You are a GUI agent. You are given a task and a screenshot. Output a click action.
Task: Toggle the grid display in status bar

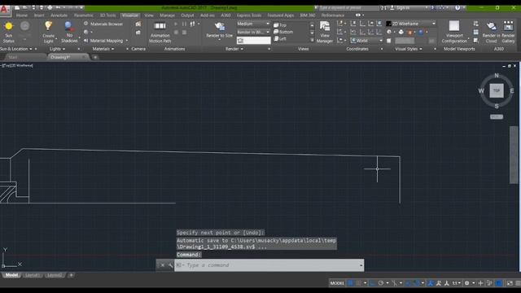pyautogui.click(x=351, y=283)
